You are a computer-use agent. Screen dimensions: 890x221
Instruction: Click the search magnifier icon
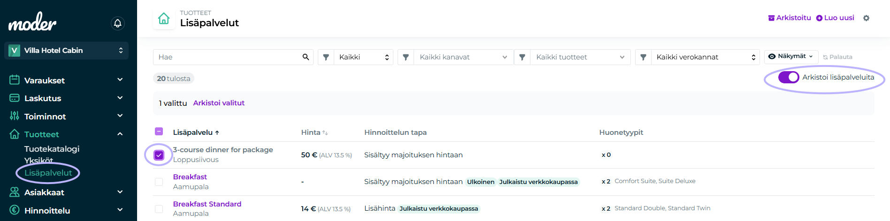click(306, 57)
